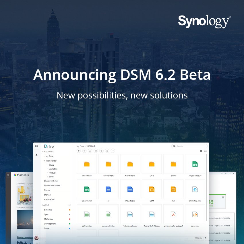Open Shared with me section
Viewport: 244px width, 244px height.
click(x=51, y=181)
